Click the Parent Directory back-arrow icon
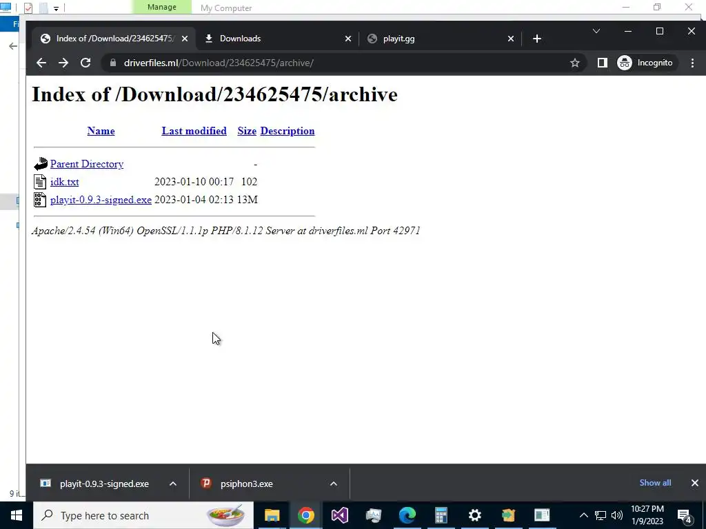The height and width of the screenshot is (529, 706). pos(40,164)
